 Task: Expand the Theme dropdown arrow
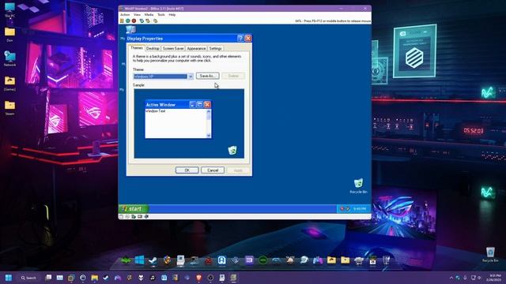point(191,77)
